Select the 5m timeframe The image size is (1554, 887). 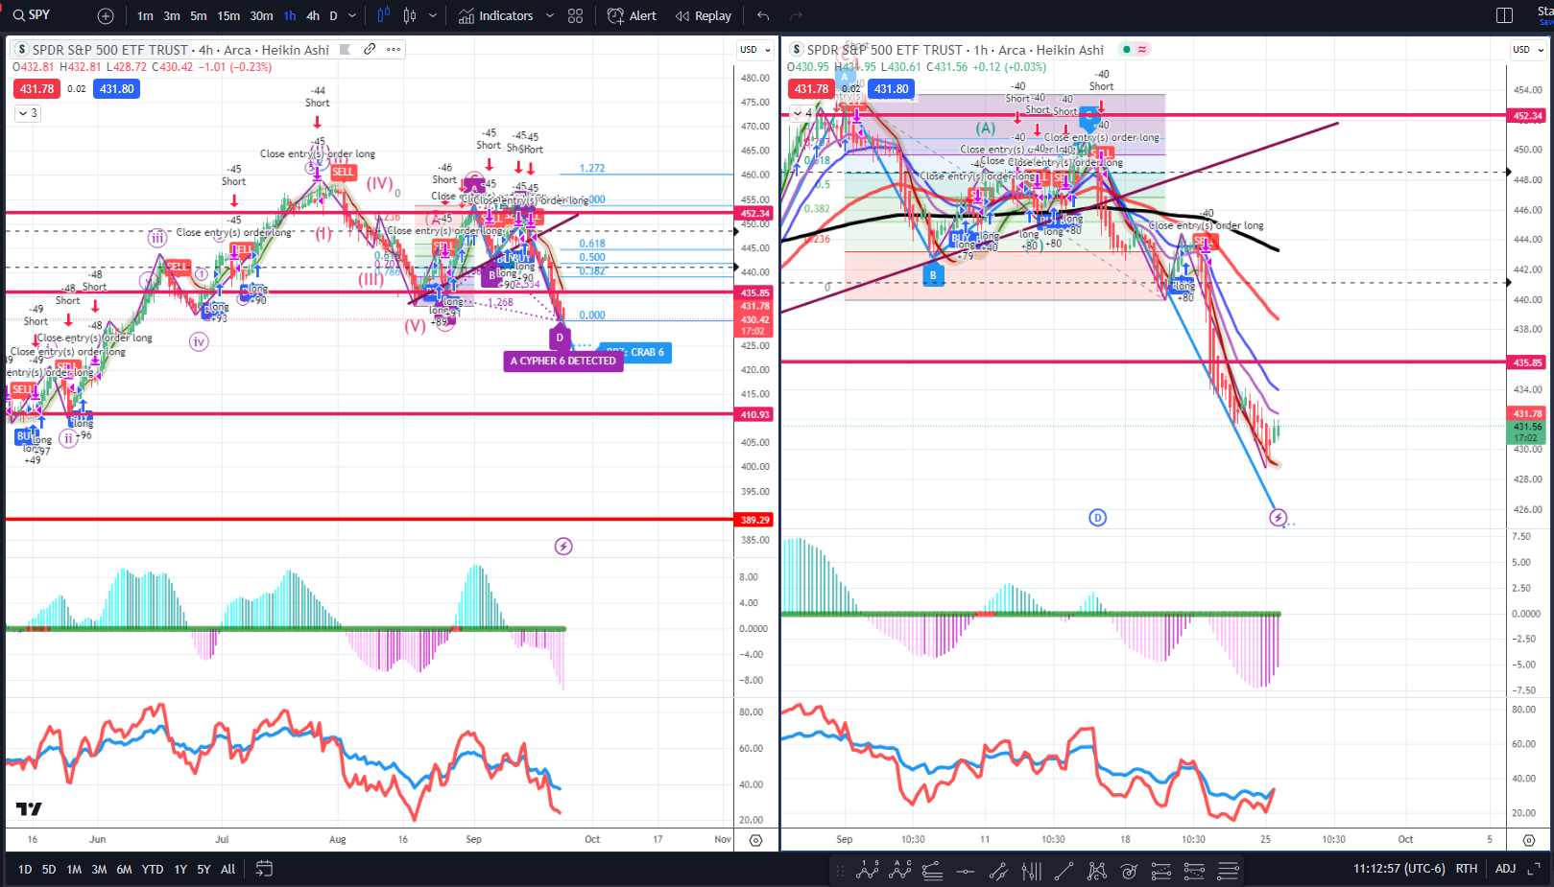click(199, 16)
